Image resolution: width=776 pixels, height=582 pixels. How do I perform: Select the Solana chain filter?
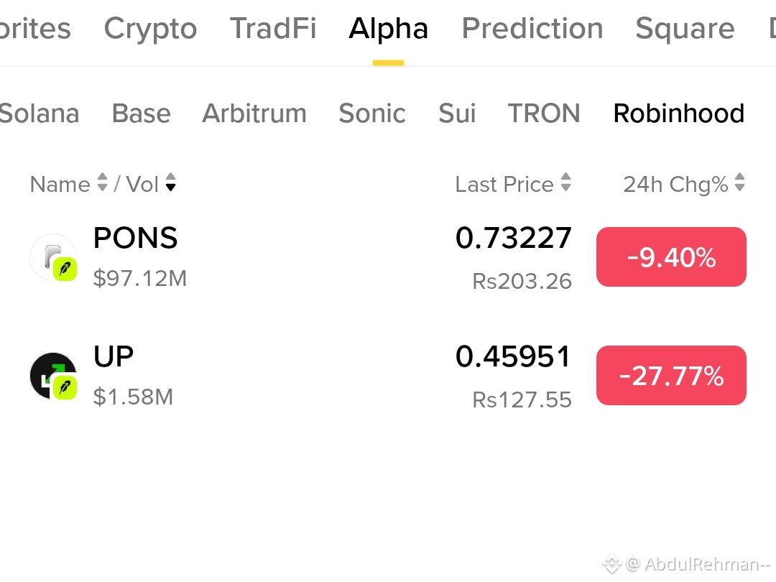(39, 114)
